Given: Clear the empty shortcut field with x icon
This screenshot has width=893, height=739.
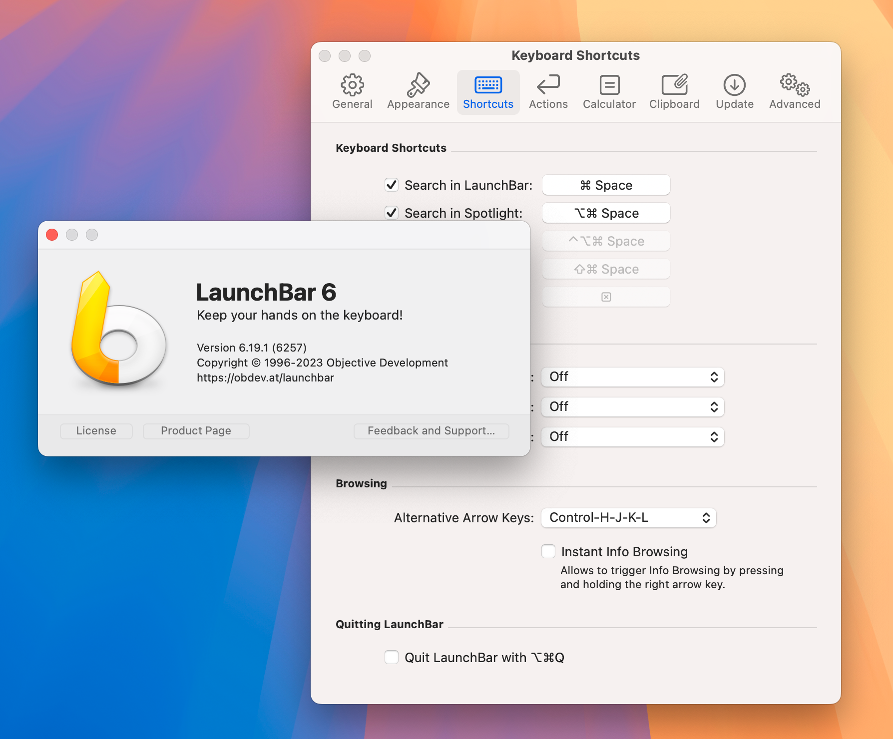Looking at the screenshot, I should [606, 297].
